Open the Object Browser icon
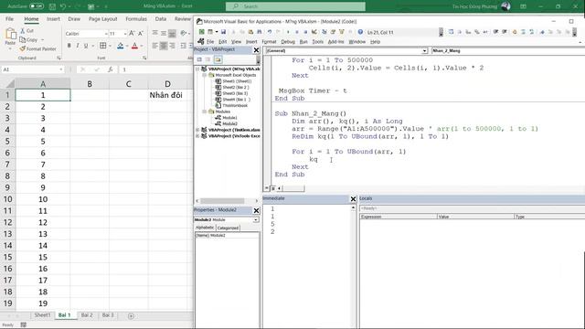 (x=341, y=32)
